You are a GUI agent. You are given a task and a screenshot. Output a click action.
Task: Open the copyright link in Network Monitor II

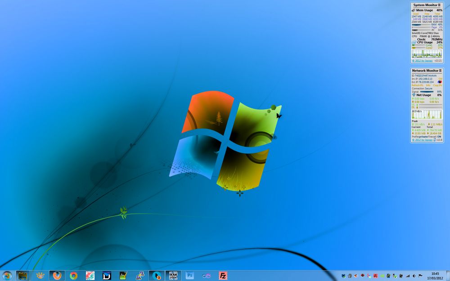(422, 140)
